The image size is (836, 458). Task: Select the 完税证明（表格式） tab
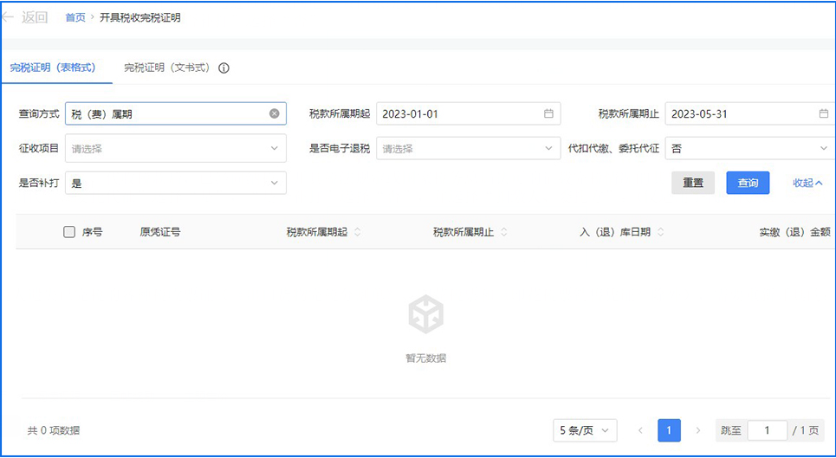52,68
